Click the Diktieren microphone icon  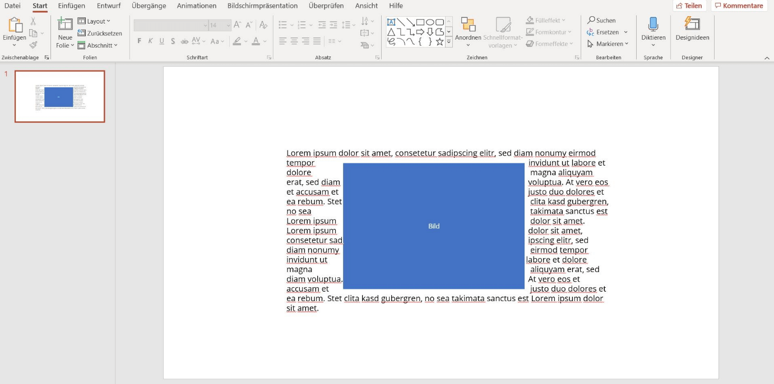(653, 25)
